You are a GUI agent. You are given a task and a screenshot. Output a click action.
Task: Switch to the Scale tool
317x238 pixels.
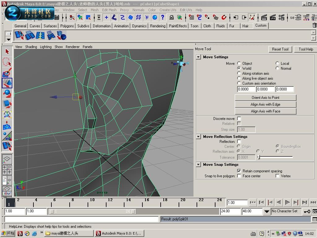[x=7, y=104]
